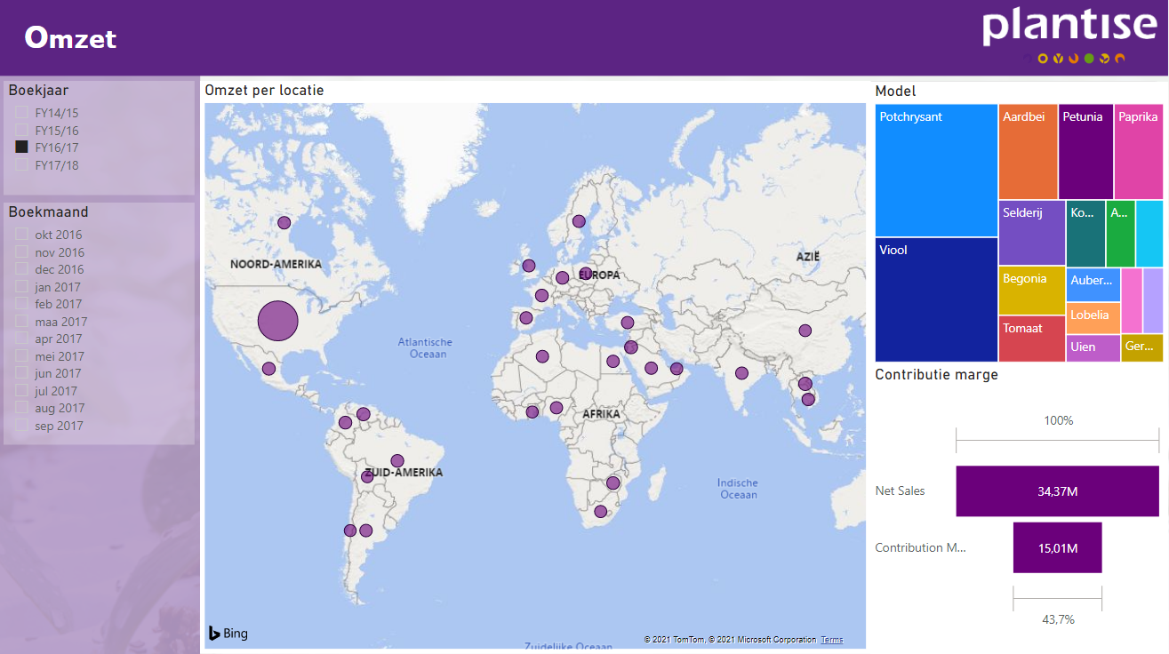Click the map bubble over Mexico
The image size is (1169, 654).
point(268,368)
